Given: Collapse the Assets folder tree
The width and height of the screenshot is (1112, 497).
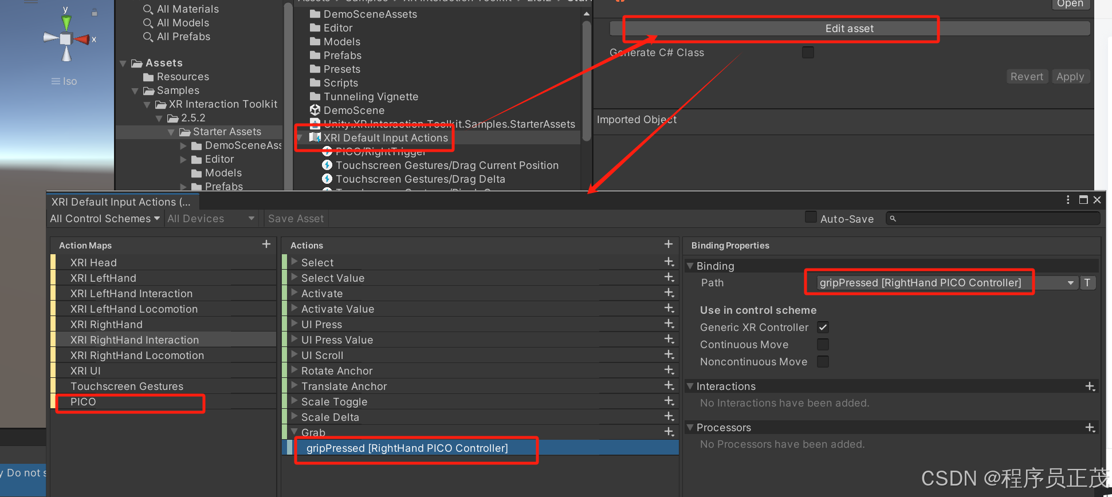Looking at the screenshot, I should 123,63.
